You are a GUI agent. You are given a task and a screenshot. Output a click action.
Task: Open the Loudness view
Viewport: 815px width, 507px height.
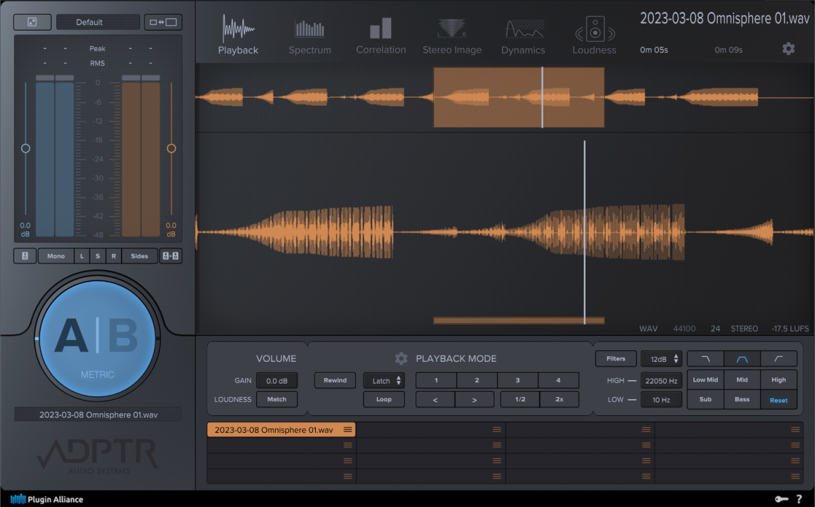coord(594,37)
